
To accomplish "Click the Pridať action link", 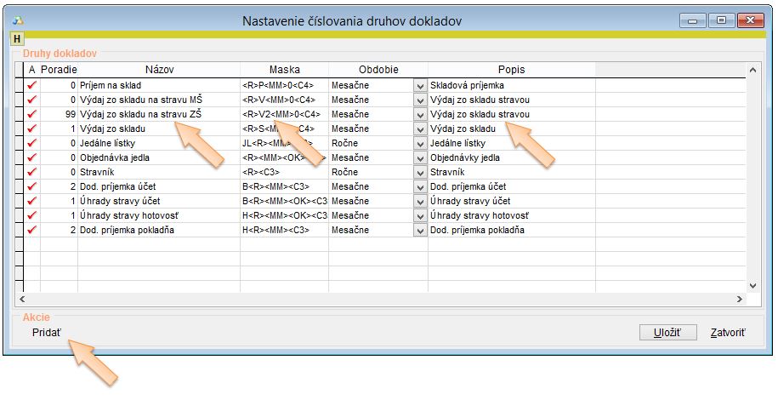I will coord(46,332).
